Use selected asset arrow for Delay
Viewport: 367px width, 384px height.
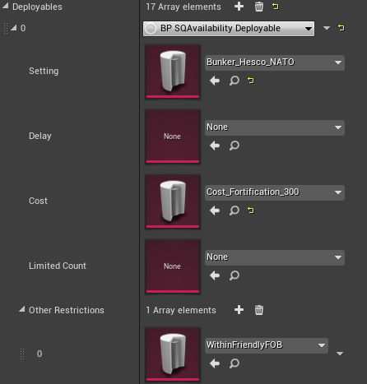pos(215,146)
